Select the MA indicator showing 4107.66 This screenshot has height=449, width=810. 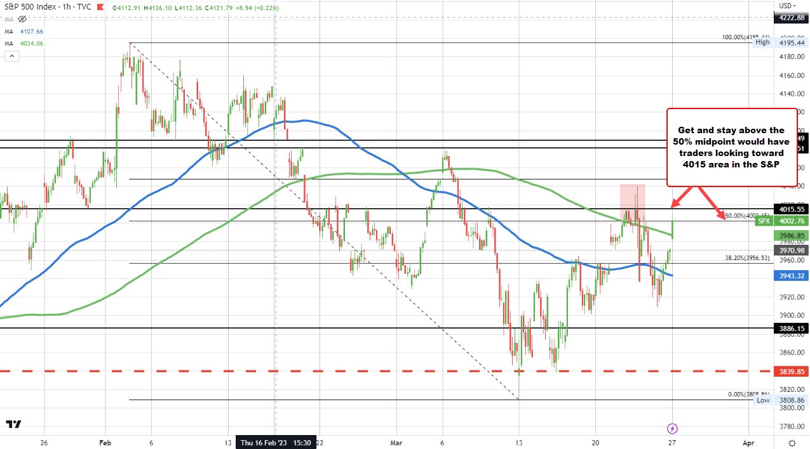(x=24, y=32)
